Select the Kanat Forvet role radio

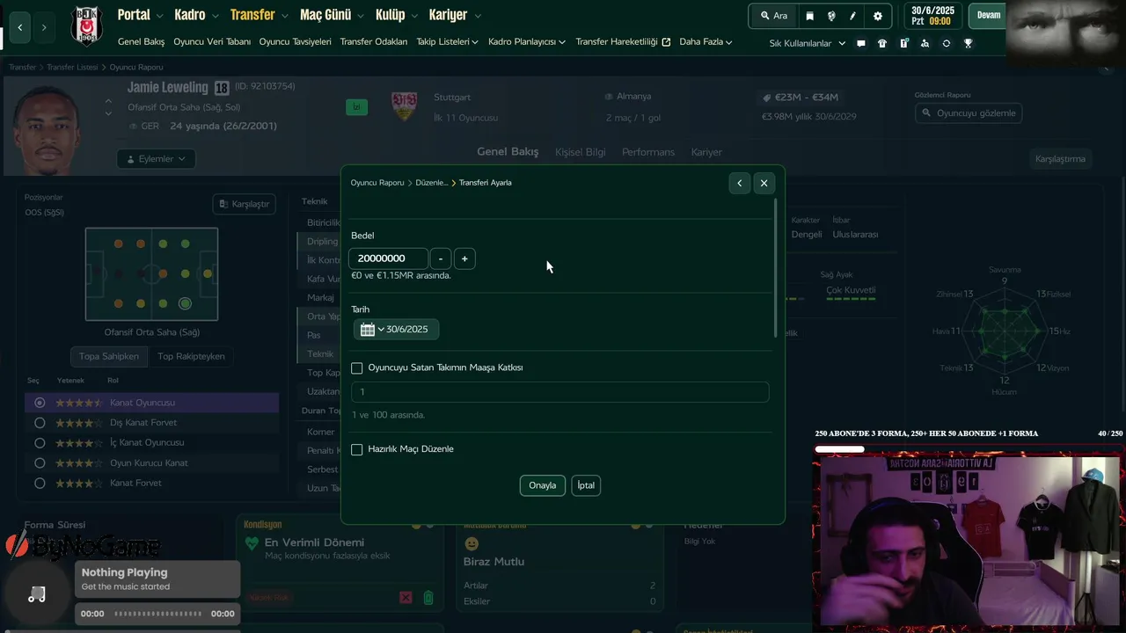[40, 483]
